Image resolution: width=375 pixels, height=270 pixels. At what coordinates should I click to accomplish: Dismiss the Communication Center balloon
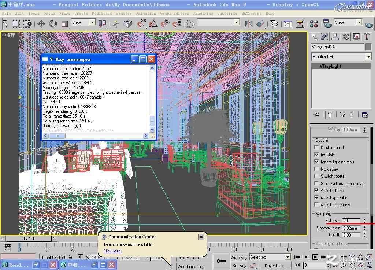point(201,237)
